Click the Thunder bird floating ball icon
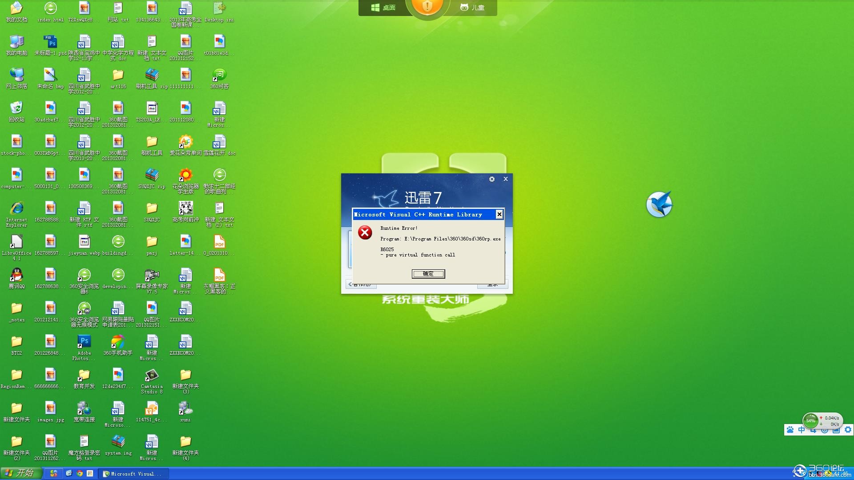 coord(659,204)
